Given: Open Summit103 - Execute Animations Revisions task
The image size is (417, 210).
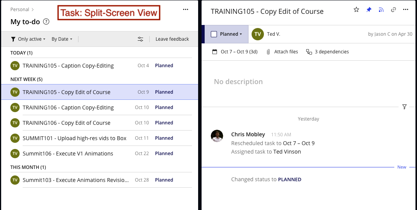Looking at the screenshot, I should (x=75, y=180).
